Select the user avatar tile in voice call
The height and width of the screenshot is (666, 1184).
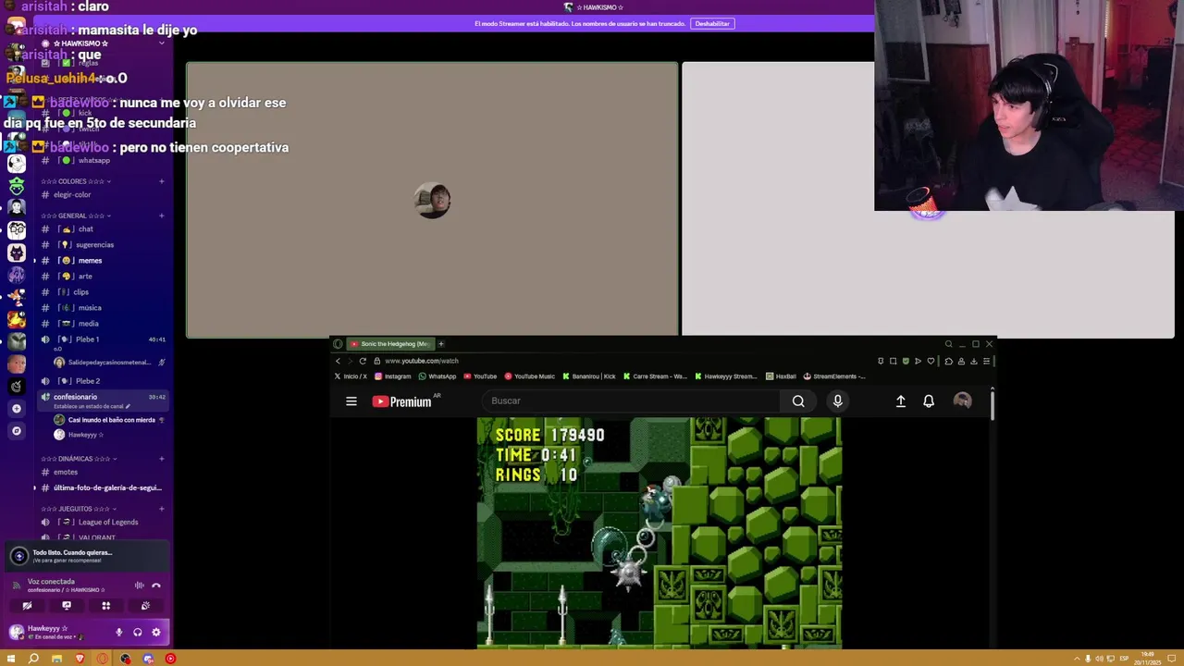(432, 200)
